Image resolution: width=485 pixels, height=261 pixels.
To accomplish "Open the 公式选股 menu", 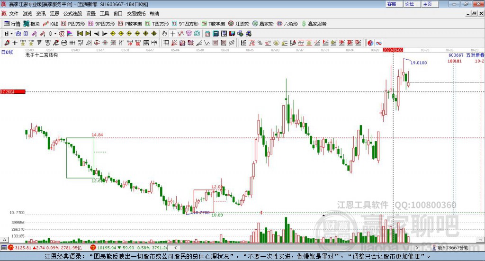I will click(72, 14).
